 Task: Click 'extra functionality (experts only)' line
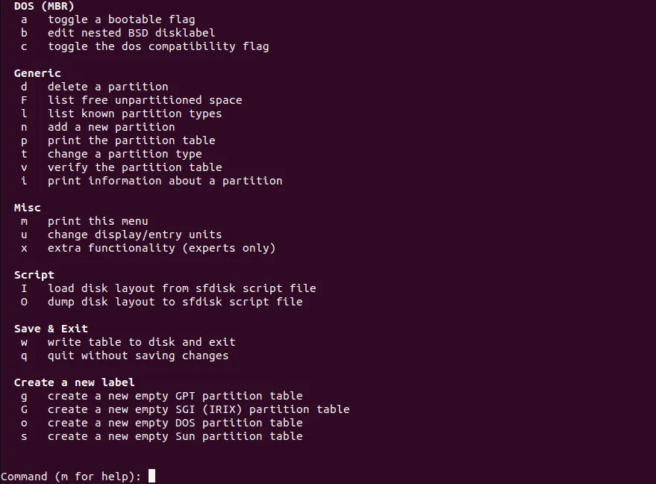161,248
